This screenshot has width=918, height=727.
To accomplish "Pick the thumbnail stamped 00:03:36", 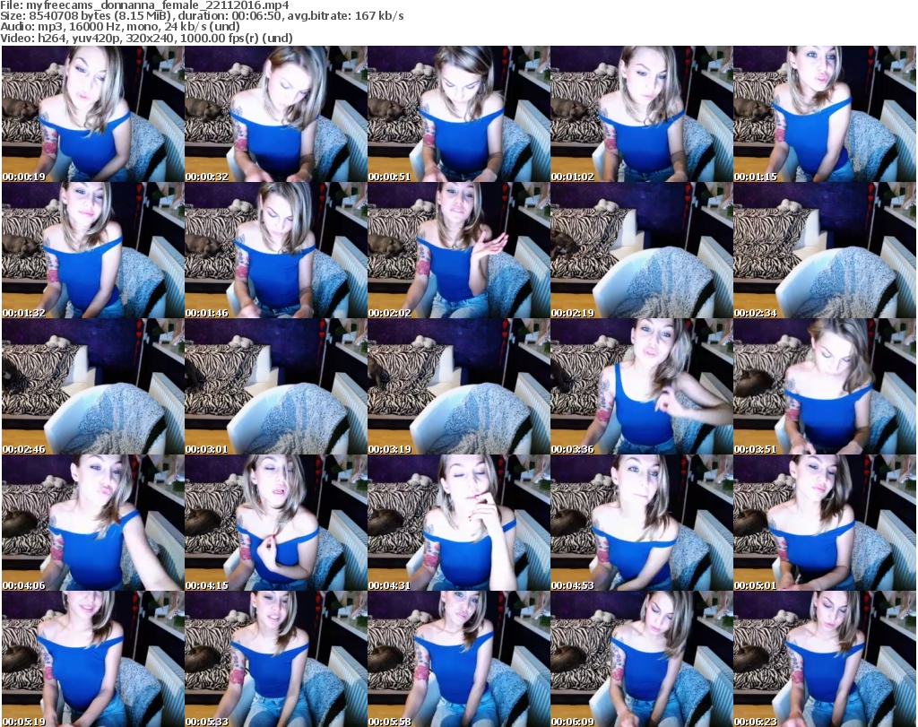I will pos(641,386).
